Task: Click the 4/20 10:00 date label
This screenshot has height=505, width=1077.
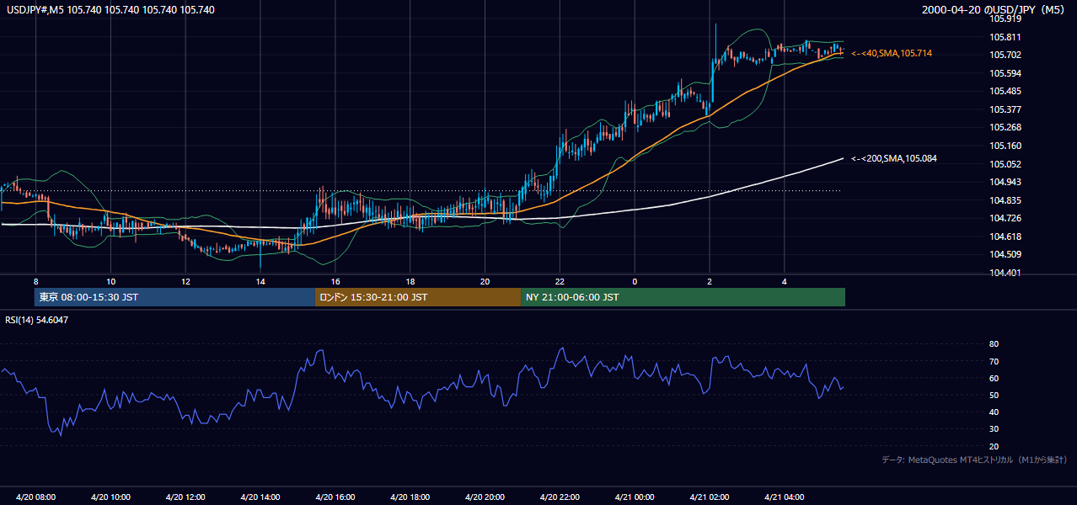Action: 110,497
